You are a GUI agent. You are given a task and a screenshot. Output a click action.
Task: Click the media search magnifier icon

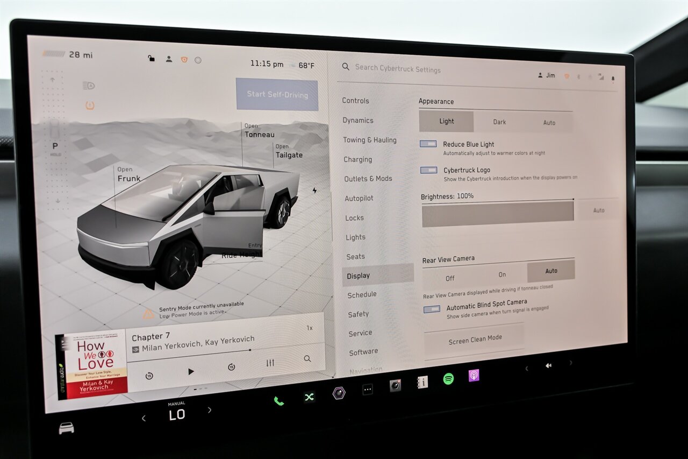307,359
